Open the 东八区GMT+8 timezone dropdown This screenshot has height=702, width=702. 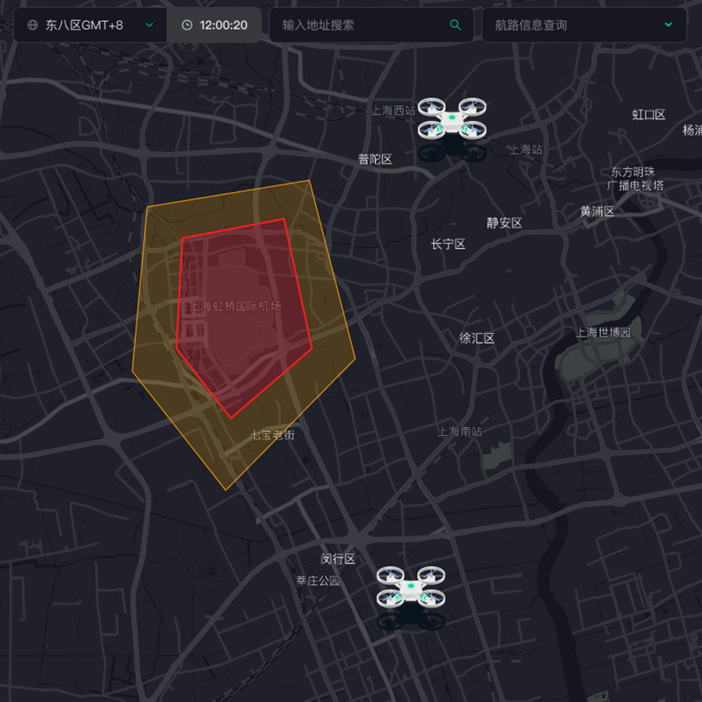pos(90,25)
